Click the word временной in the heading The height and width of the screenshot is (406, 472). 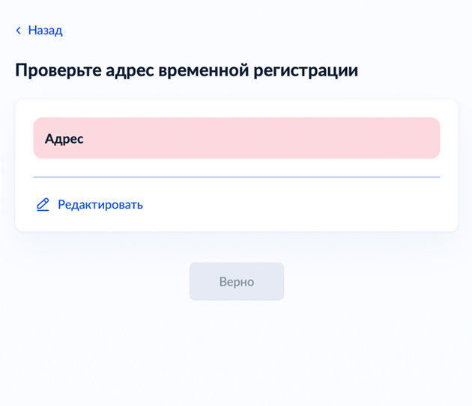tap(204, 70)
